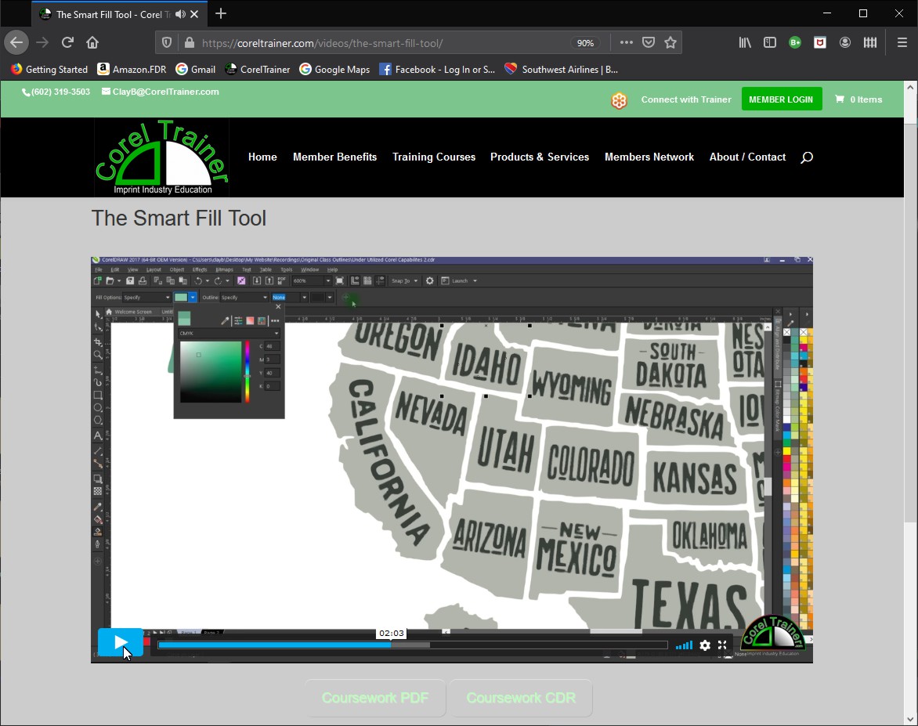Open a new browser tab

(221, 13)
